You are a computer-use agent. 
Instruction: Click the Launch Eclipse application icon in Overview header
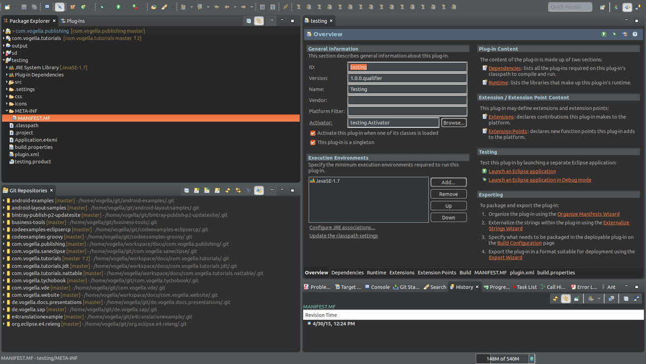click(604, 34)
